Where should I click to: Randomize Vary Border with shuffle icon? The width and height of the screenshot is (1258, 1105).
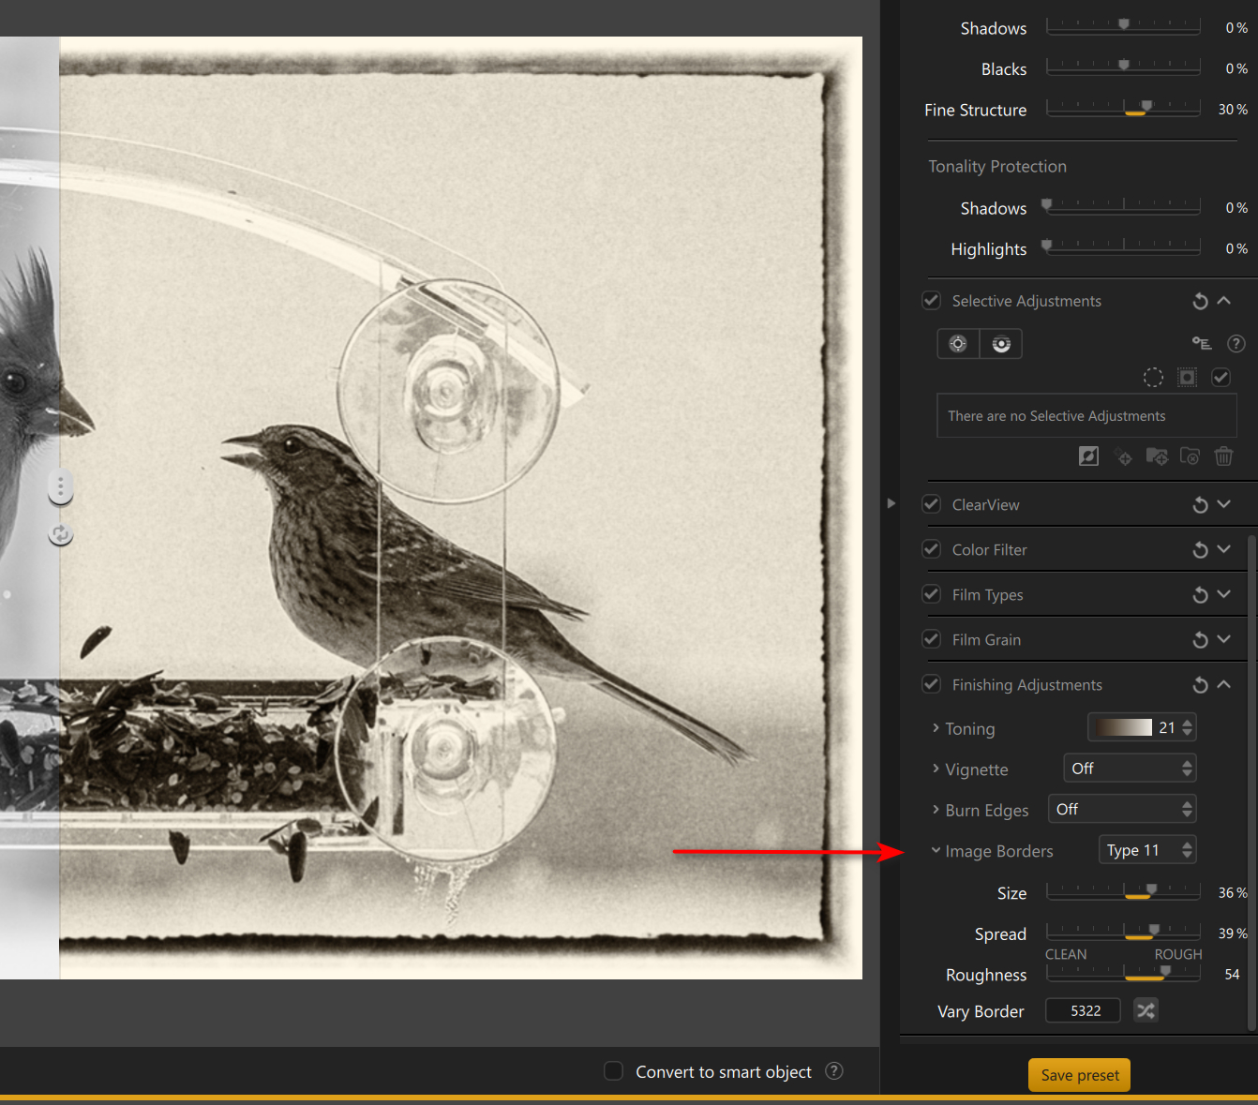click(x=1146, y=1010)
